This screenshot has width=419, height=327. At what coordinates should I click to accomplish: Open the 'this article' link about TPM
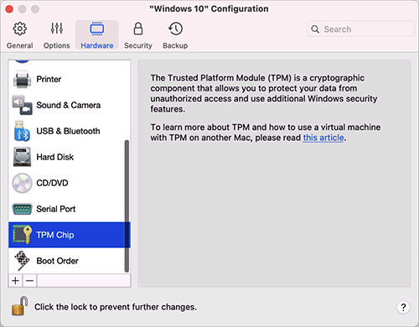click(x=323, y=138)
